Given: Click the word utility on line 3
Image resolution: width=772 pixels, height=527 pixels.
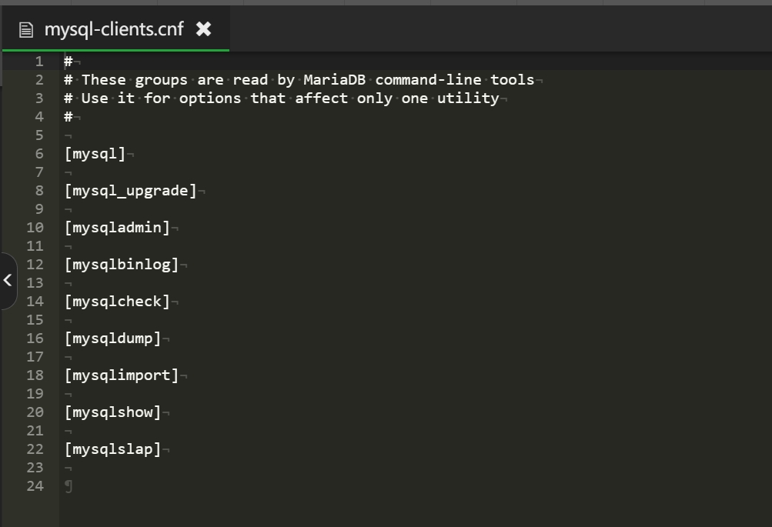Looking at the screenshot, I should 468,98.
